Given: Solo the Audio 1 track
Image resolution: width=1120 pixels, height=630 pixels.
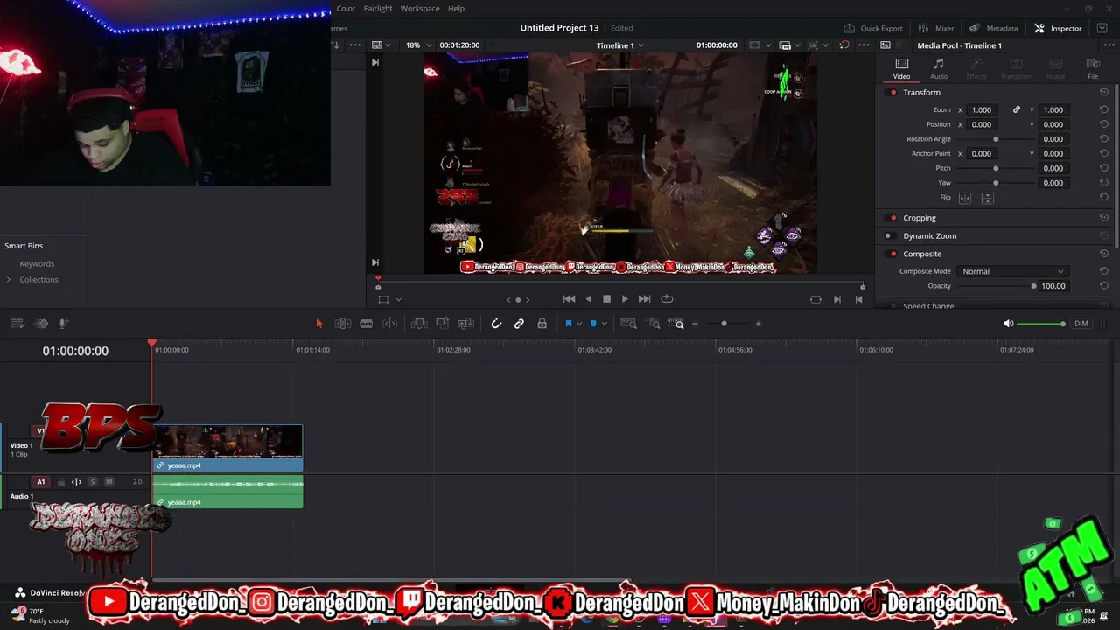Looking at the screenshot, I should [x=93, y=482].
